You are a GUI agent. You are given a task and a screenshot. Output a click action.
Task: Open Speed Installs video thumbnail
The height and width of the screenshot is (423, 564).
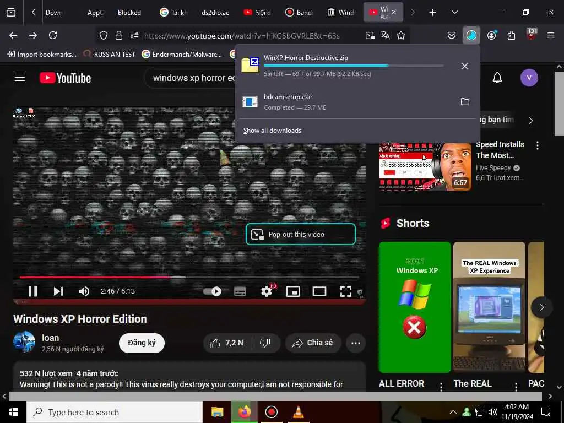pyautogui.click(x=425, y=166)
